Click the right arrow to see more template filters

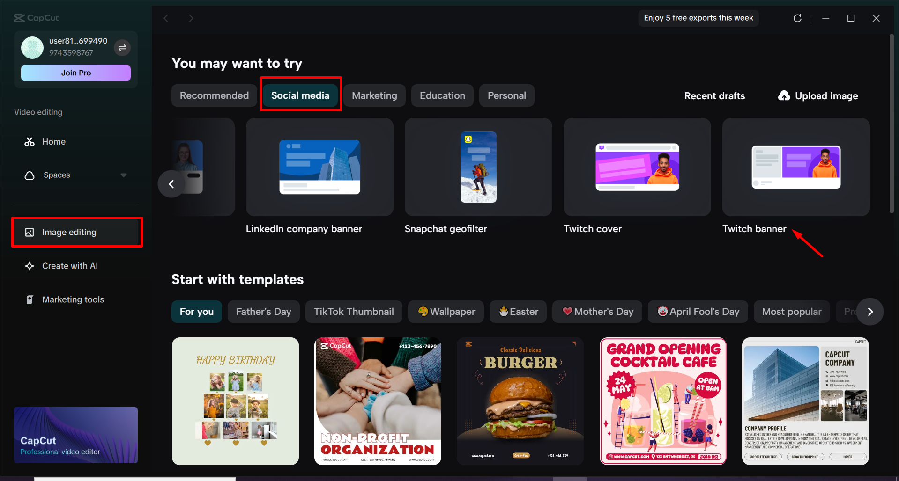click(870, 312)
